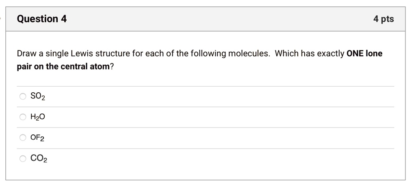Choose the H2O radio option

coord(23,117)
